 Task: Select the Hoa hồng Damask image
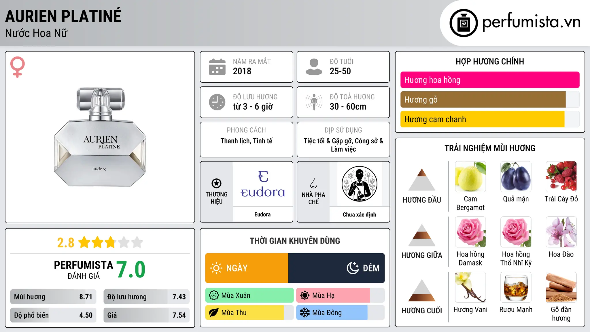[470, 232]
